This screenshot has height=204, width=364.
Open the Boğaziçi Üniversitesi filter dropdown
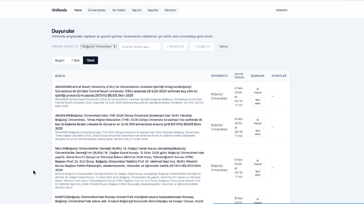click(98, 47)
